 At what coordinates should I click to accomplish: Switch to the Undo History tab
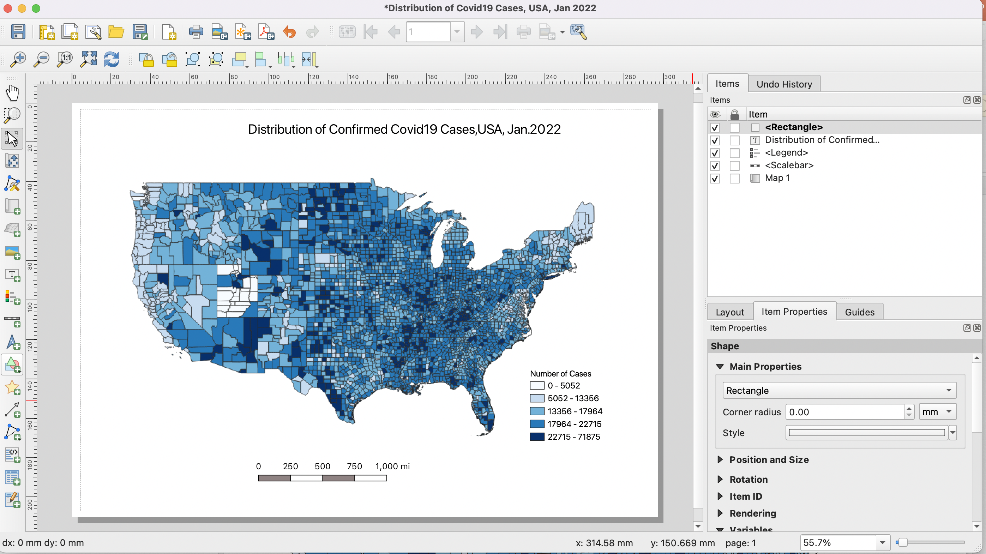coord(784,84)
